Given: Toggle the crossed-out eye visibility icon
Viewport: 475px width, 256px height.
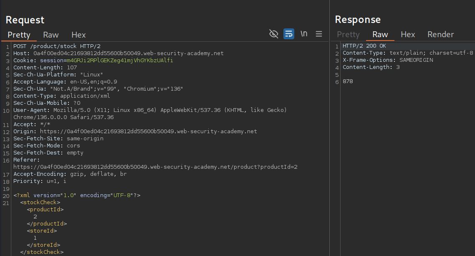Looking at the screenshot, I should click(x=274, y=34).
